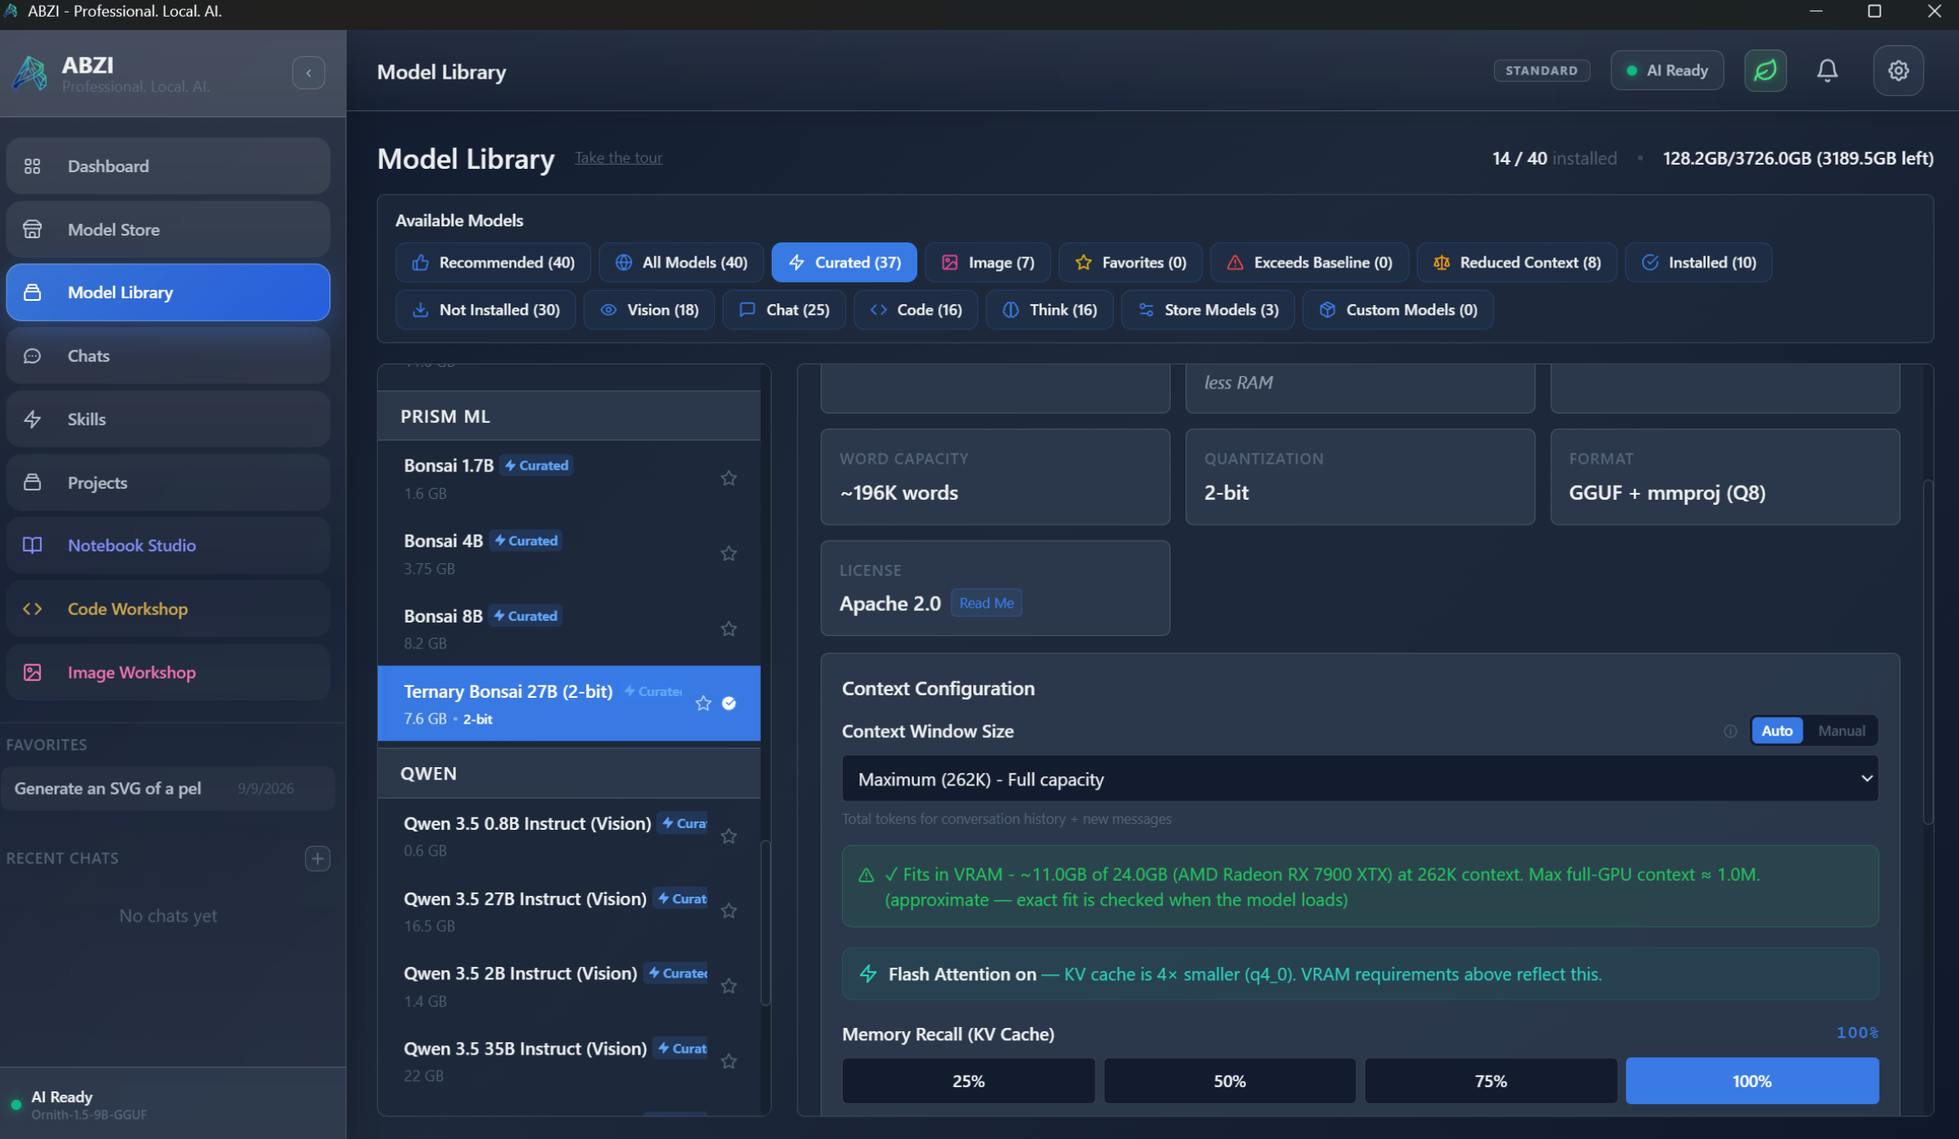Open Image Workshop section
Image resolution: width=1959 pixels, height=1139 pixels.
click(168, 672)
